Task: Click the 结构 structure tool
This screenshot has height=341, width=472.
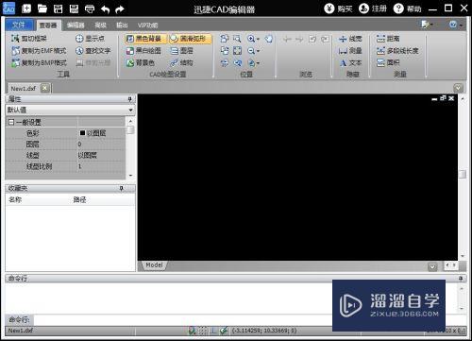Action: click(x=181, y=63)
